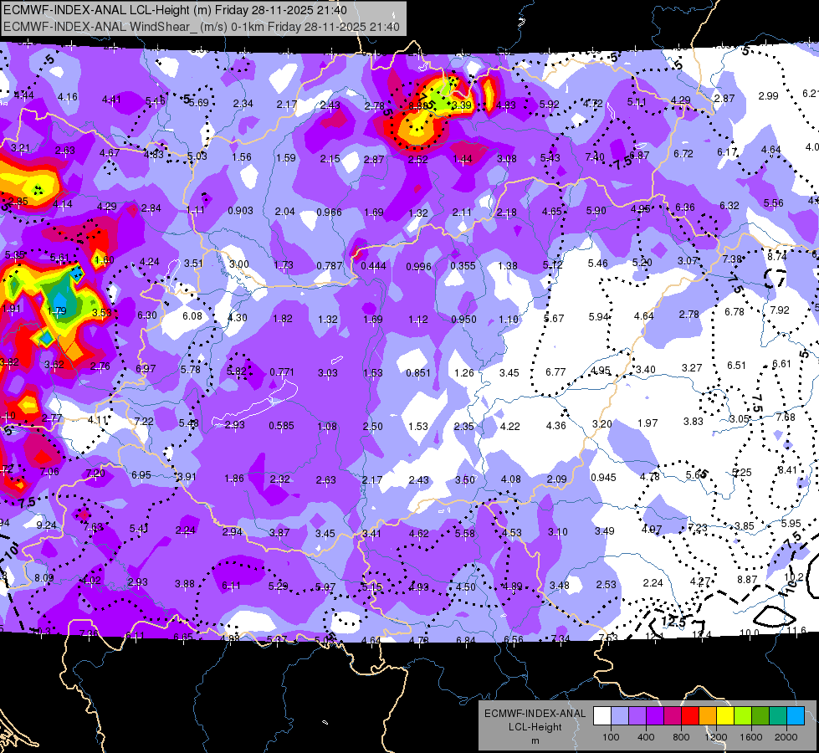Click the wind shear value '2.99'
819x753 pixels.
pos(768,96)
